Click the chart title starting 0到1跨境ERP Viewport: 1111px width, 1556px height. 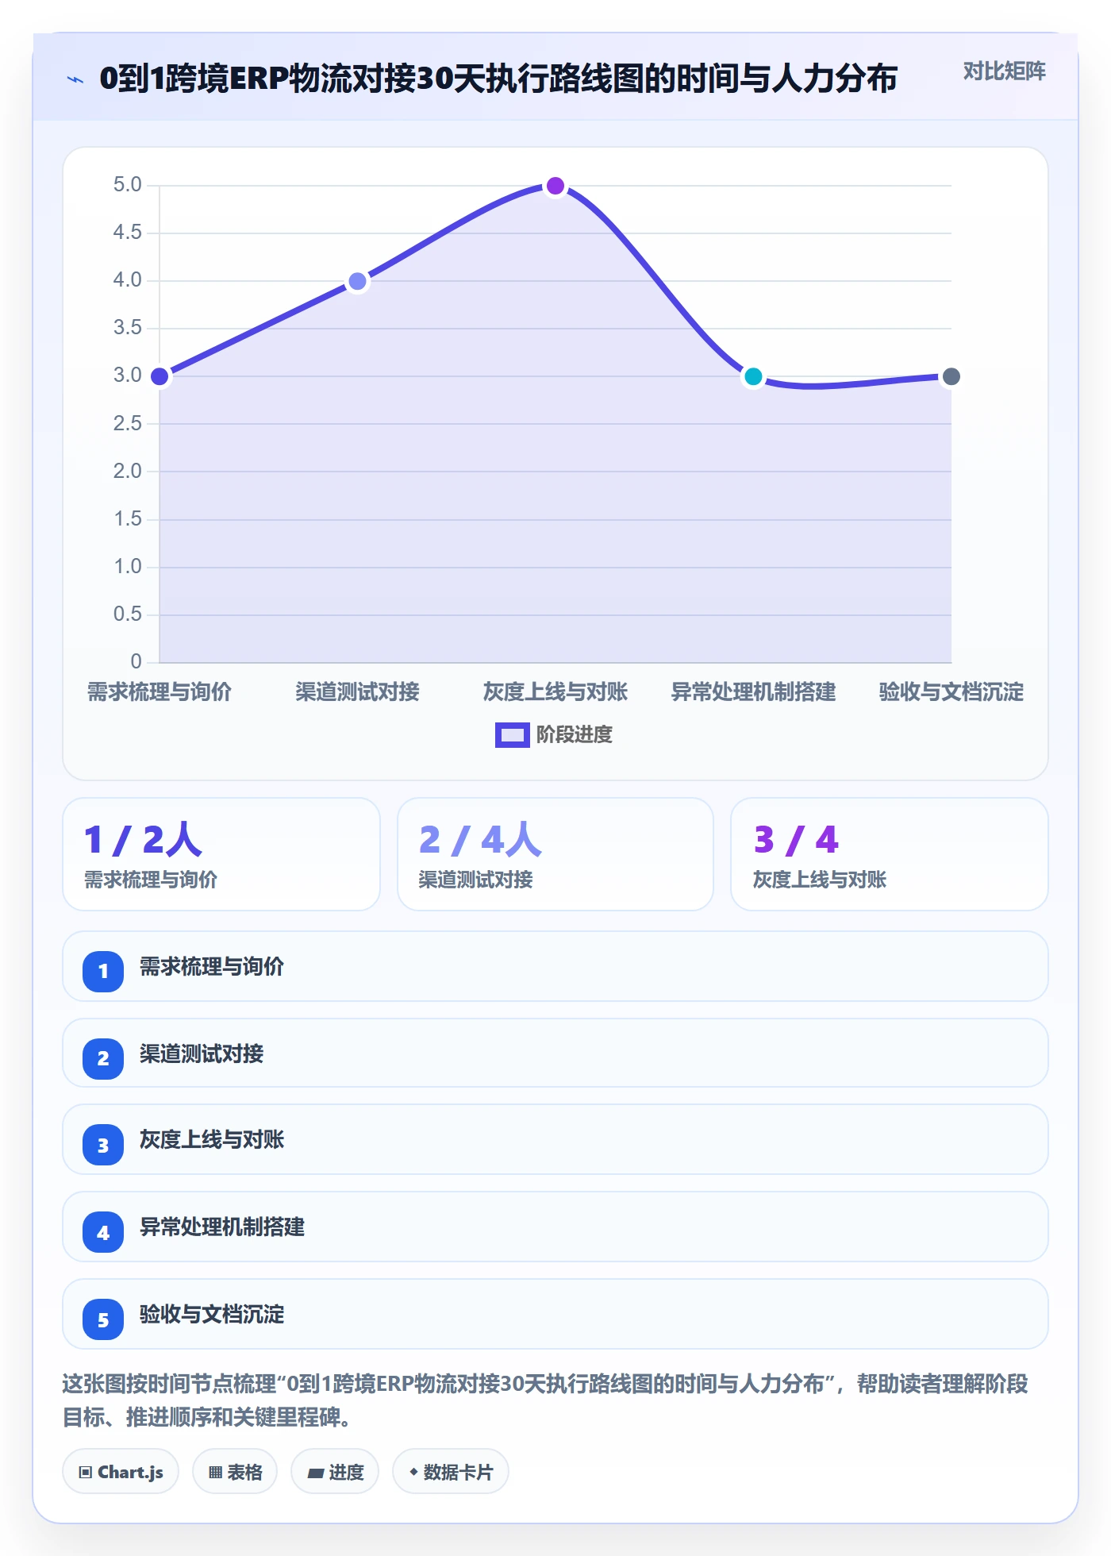pyautogui.click(x=498, y=79)
